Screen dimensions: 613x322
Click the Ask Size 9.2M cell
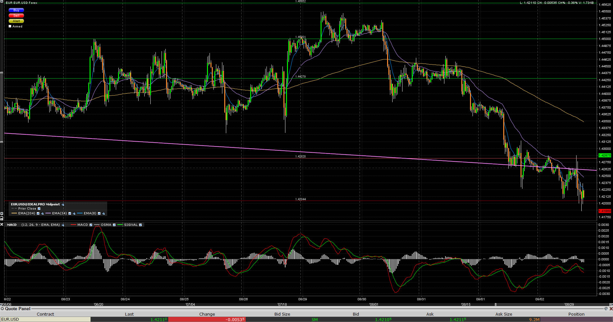(x=504, y=319)
